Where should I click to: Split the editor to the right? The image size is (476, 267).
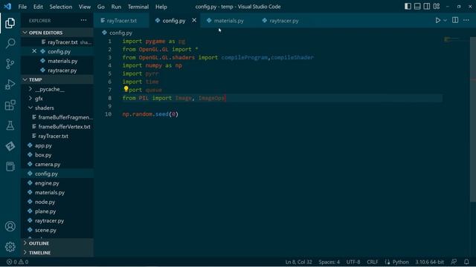pyautogui.click(x=455, y=20)
